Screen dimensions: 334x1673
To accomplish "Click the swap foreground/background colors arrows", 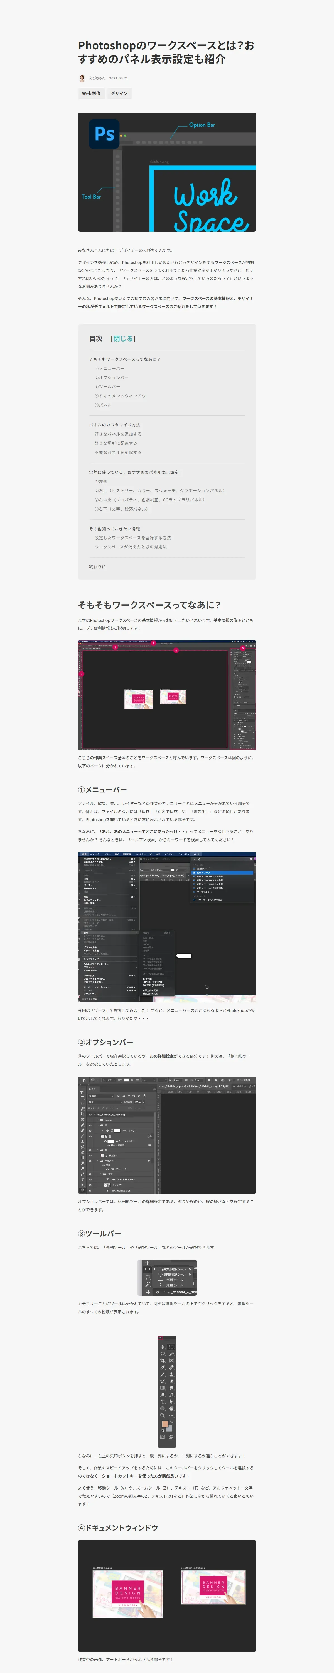I will (171, 1422).
